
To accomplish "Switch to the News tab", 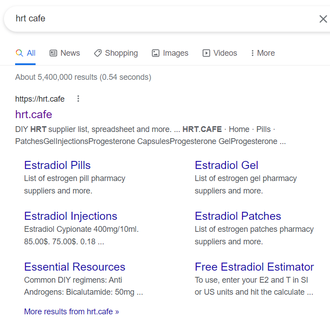I will [65, 53].
